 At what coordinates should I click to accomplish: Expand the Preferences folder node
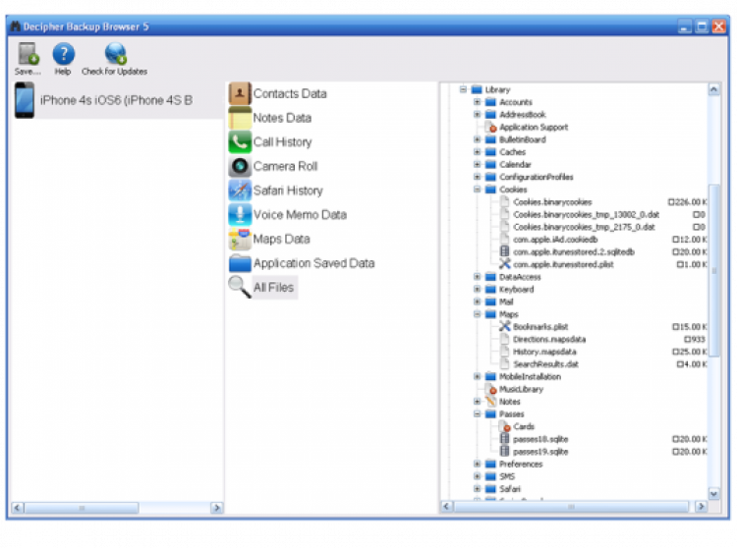477,464
